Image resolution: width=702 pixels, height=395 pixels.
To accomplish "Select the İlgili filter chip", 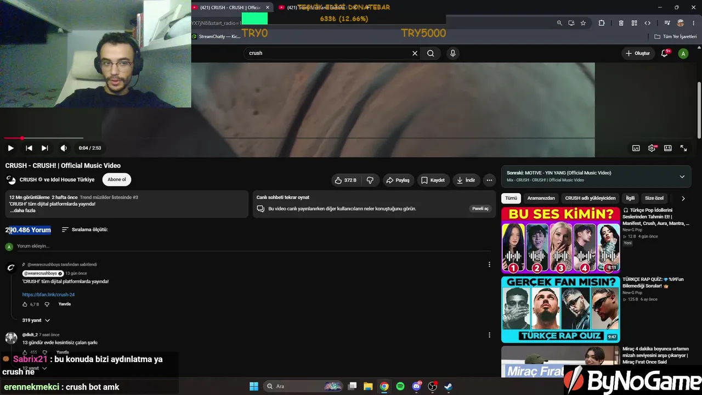I will 630,198.
